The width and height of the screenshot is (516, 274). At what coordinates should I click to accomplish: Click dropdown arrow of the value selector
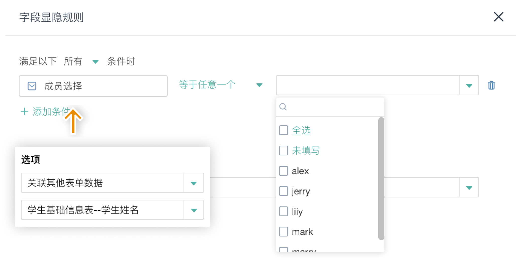469,86
